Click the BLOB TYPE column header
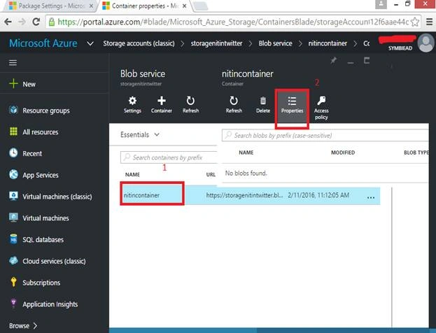This screenshot has width=436, height=333. (x=416, y=153)
